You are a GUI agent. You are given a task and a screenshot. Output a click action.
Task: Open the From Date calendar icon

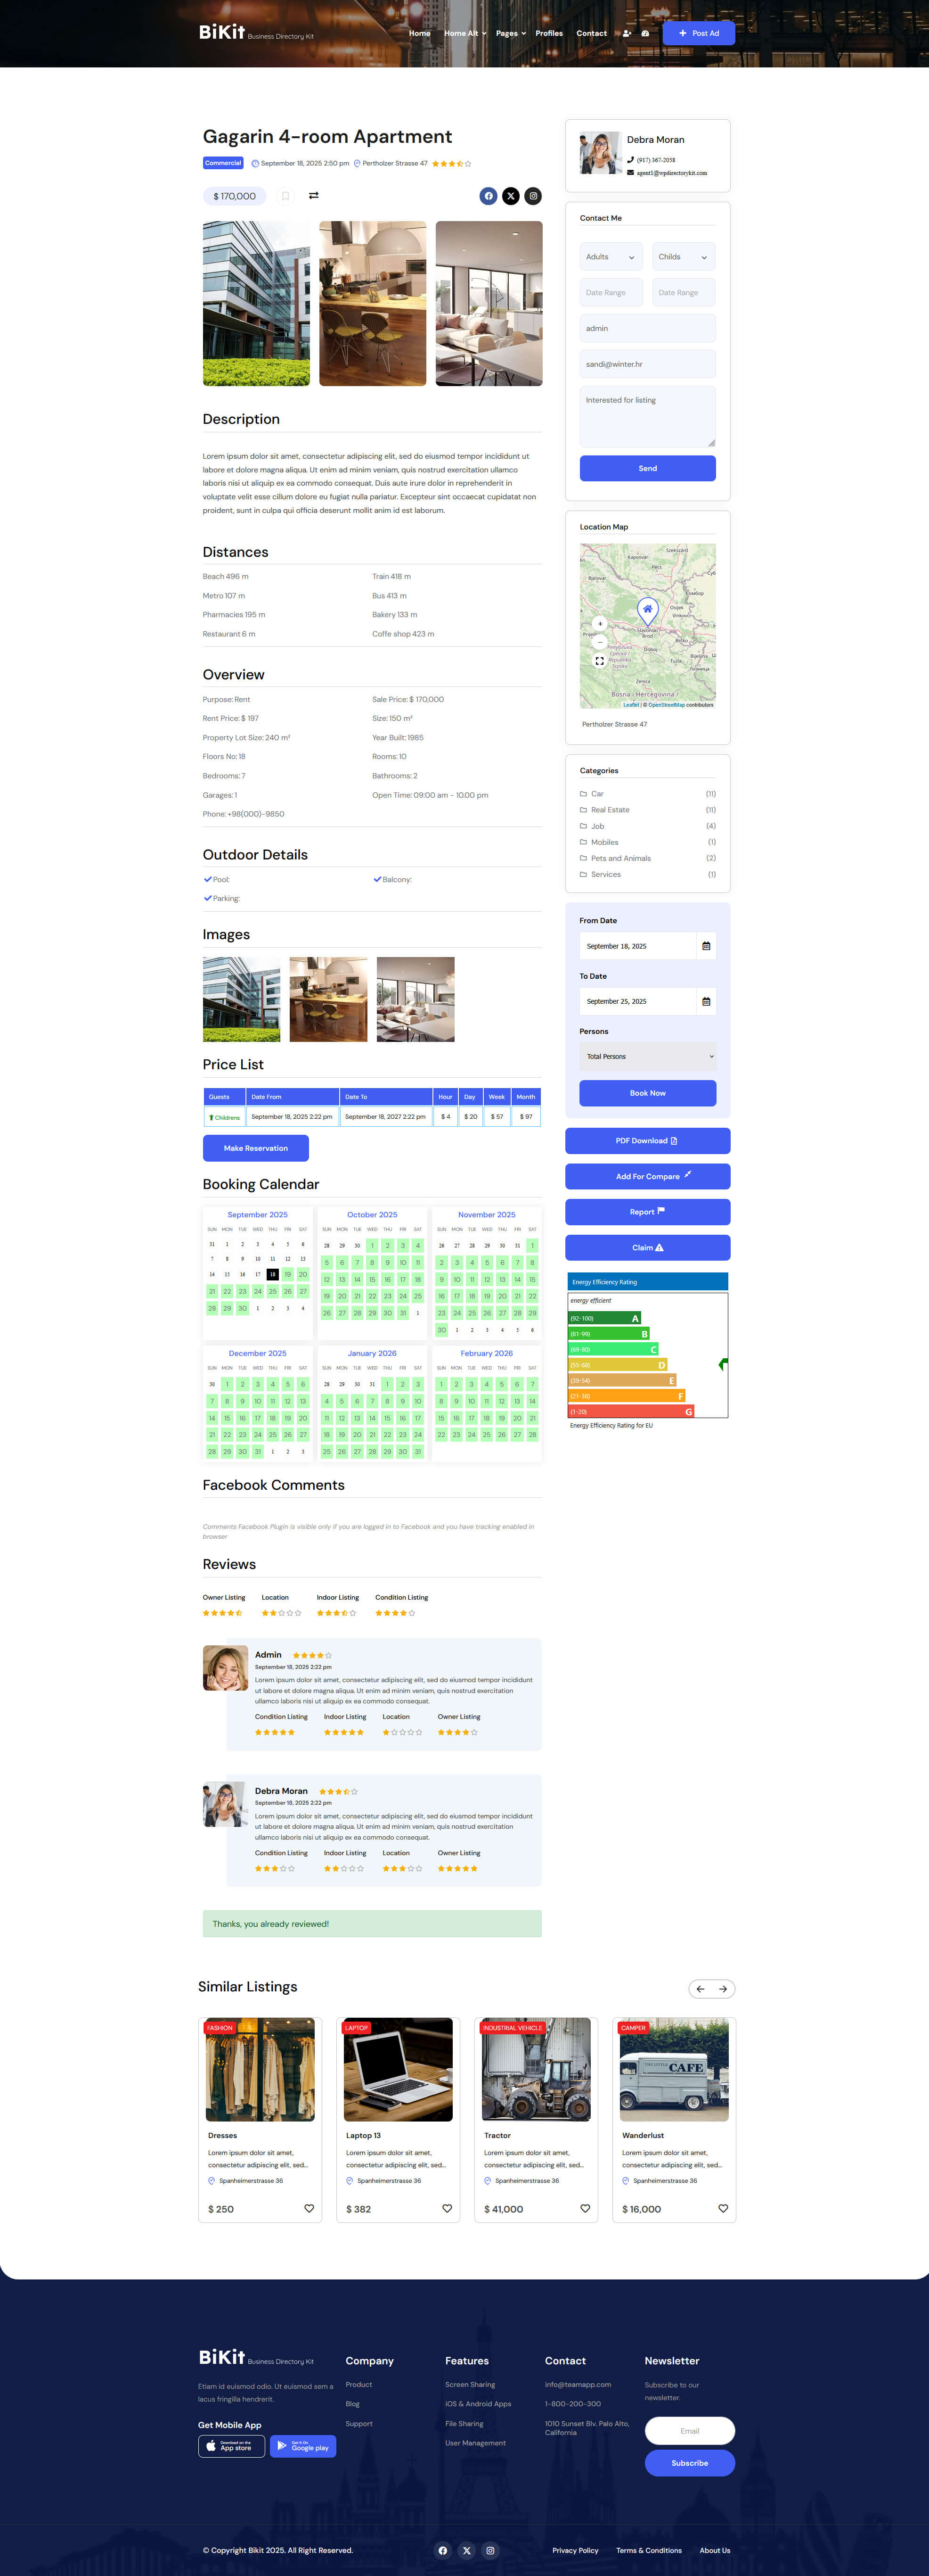click(x=706, y=946)
